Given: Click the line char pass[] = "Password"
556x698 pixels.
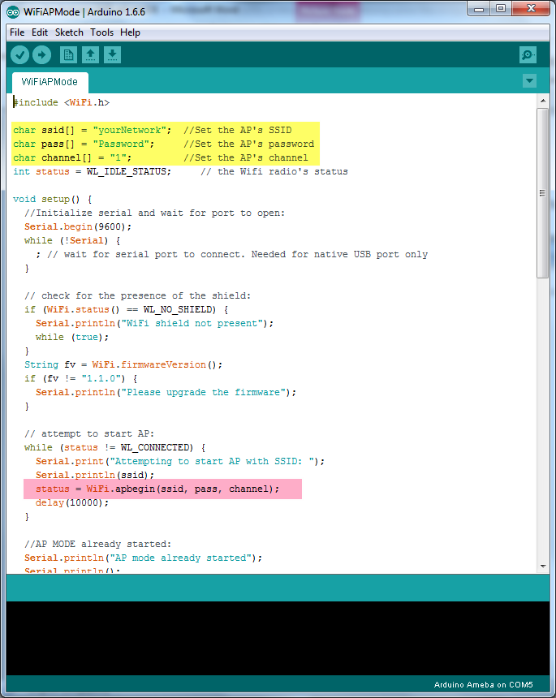Looking at the screenshot, I should (x=84, y=144).
